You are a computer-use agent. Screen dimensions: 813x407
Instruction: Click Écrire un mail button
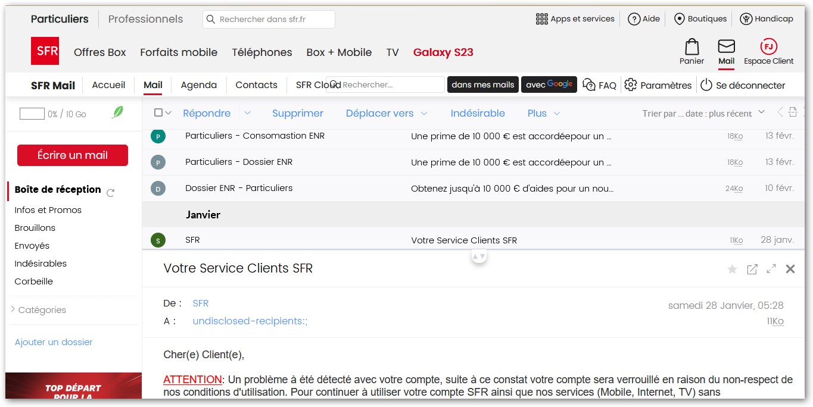pyautogui.click(x=73, y=155)
